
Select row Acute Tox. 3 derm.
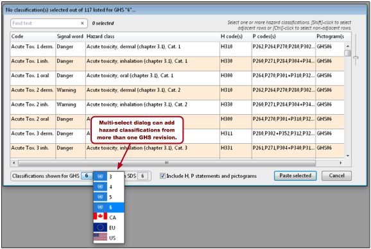[x=177, y=136]
